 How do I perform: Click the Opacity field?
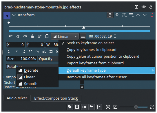click(48, 59)
